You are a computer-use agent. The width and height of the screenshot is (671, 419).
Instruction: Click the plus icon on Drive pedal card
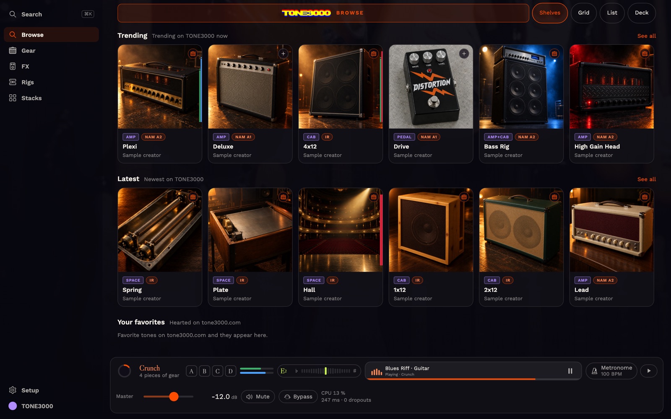pyautogui.click(x=464, y=54)
